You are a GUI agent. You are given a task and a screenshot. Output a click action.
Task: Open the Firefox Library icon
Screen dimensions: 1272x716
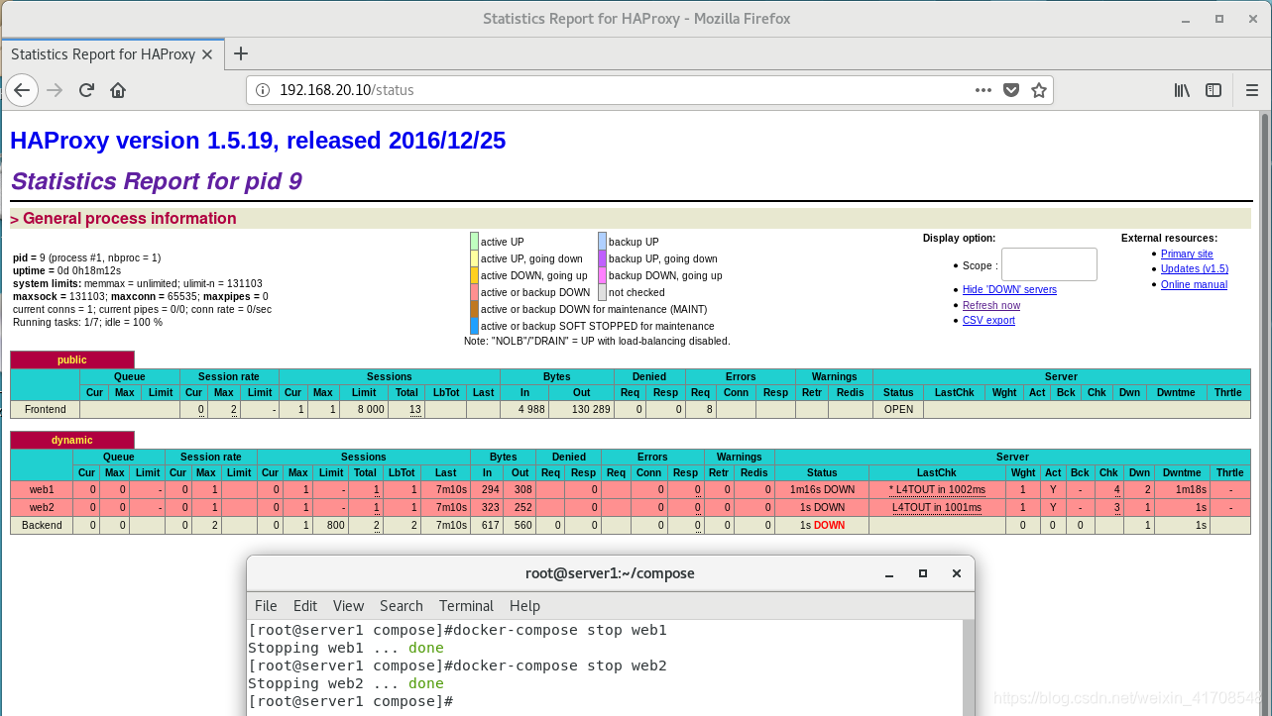tap(1182, 90)
